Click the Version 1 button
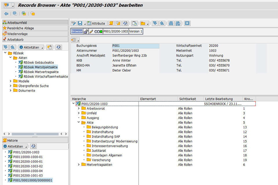The height and width of the screenshot is (185, 278). pyautogui.click(x=136, y=32)
